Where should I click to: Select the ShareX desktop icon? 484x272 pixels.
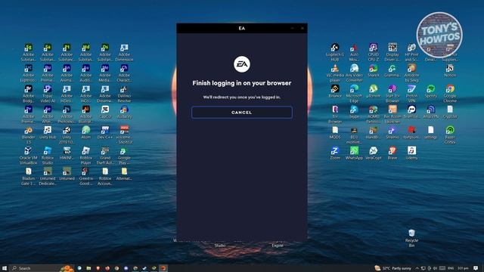(373, 70)
